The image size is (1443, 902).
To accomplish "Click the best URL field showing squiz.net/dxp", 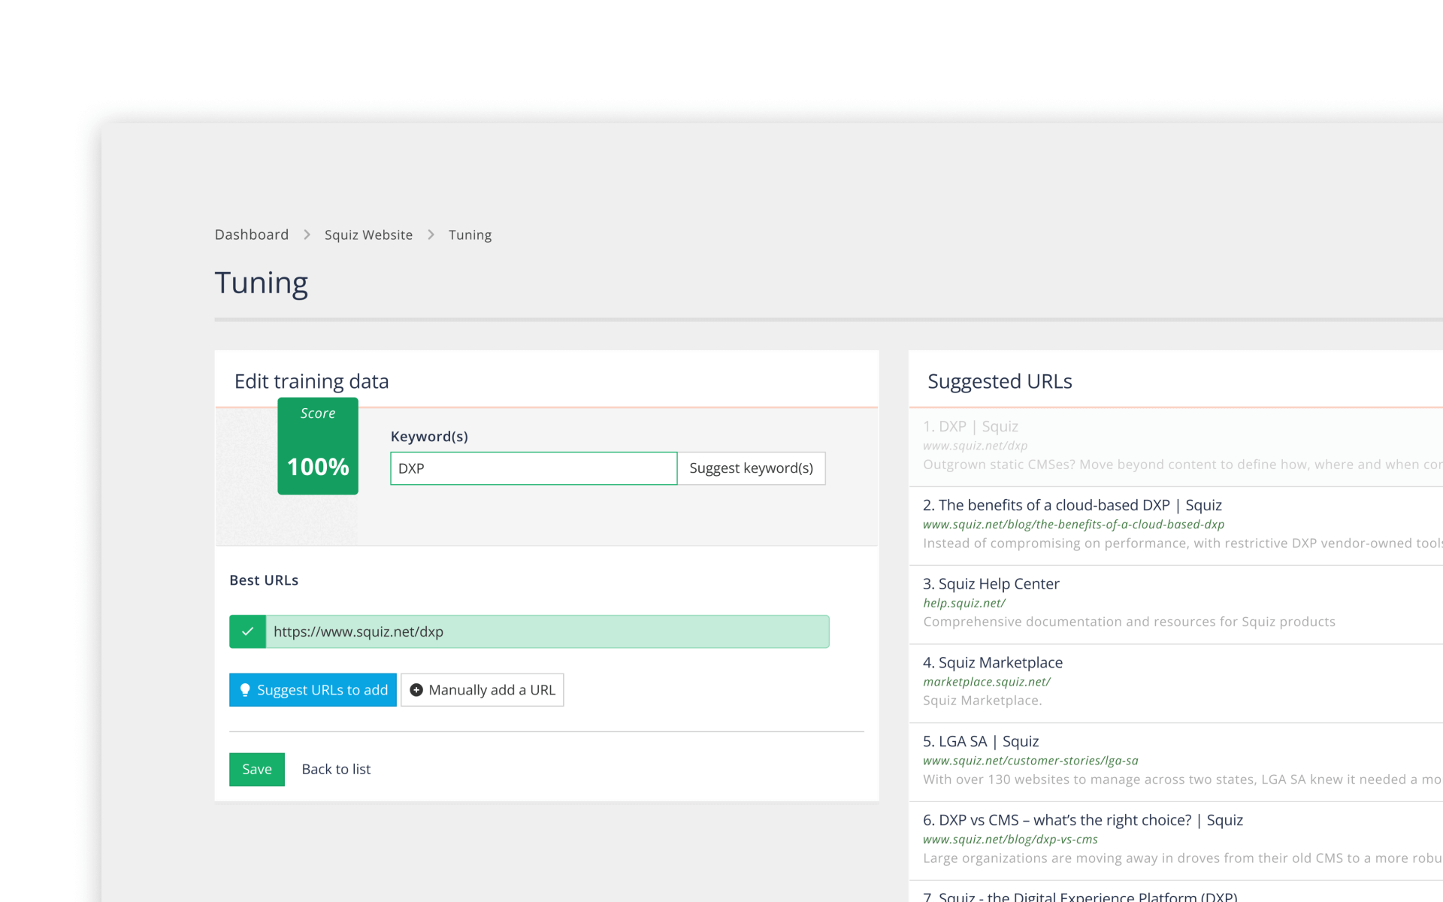I will click(x=546, y=631).
